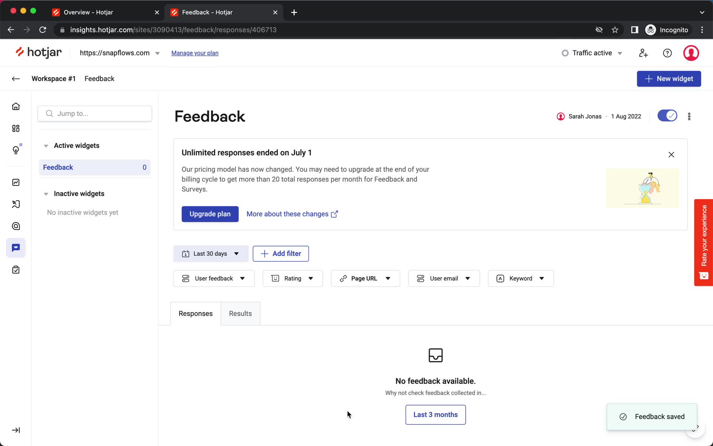Screen dimensions: 713x446
Task: Click the events sidebar icon
Action: tap(16, 182)
